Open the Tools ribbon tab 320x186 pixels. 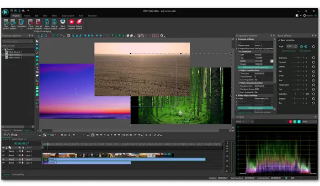click(x=81, y=16)
